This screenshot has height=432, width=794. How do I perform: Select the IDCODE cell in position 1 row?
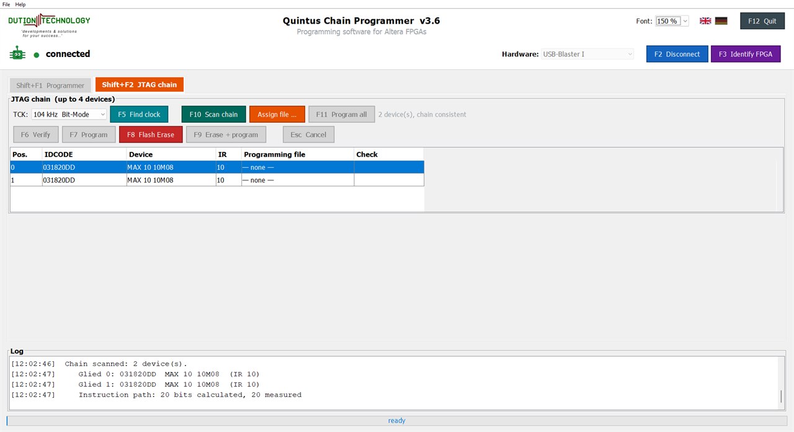84,180
